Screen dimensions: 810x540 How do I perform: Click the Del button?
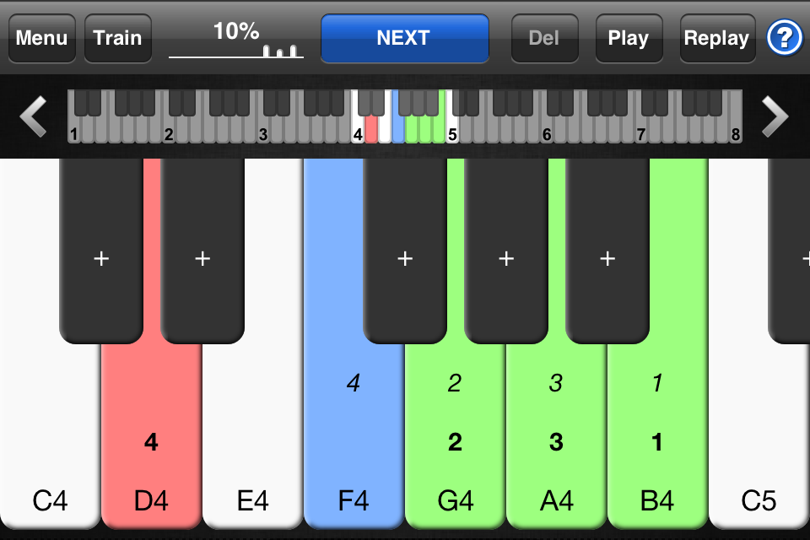pyautogui.click(x=544, y=38)
